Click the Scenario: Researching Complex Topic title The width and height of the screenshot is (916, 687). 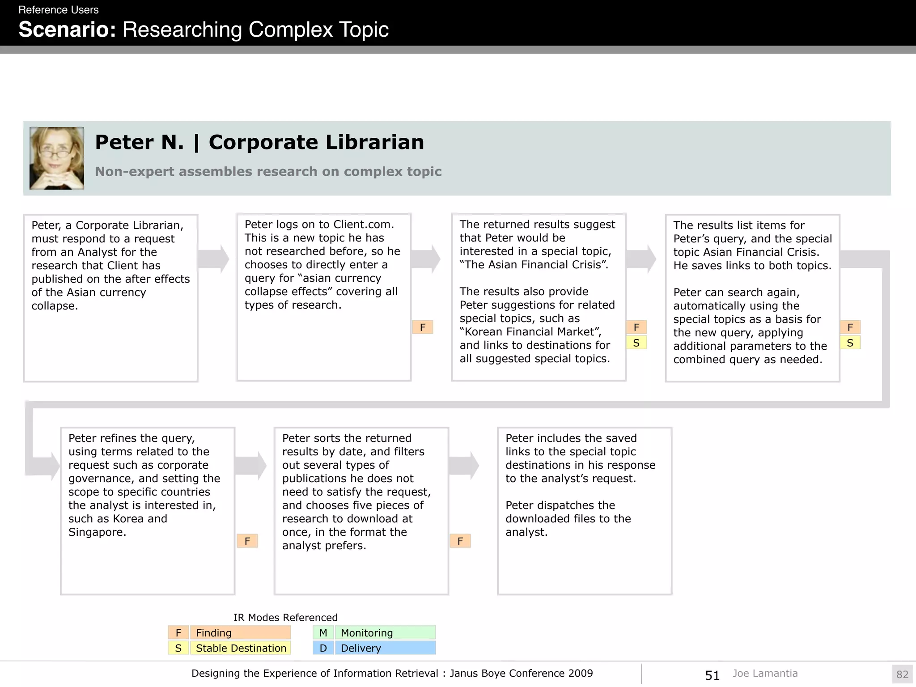204,30
